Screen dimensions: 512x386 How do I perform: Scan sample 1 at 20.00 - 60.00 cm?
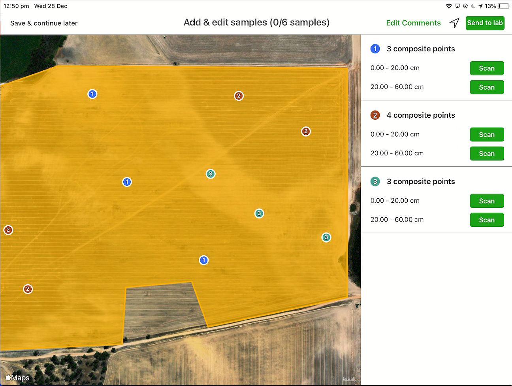point(487,87)
